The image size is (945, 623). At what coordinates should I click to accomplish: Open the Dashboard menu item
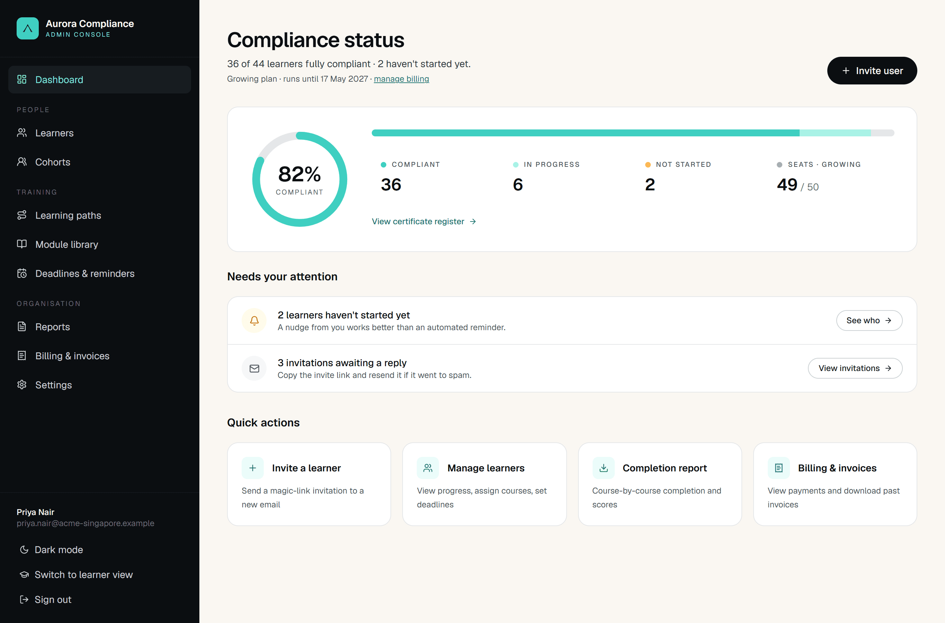tap(100, 80)
